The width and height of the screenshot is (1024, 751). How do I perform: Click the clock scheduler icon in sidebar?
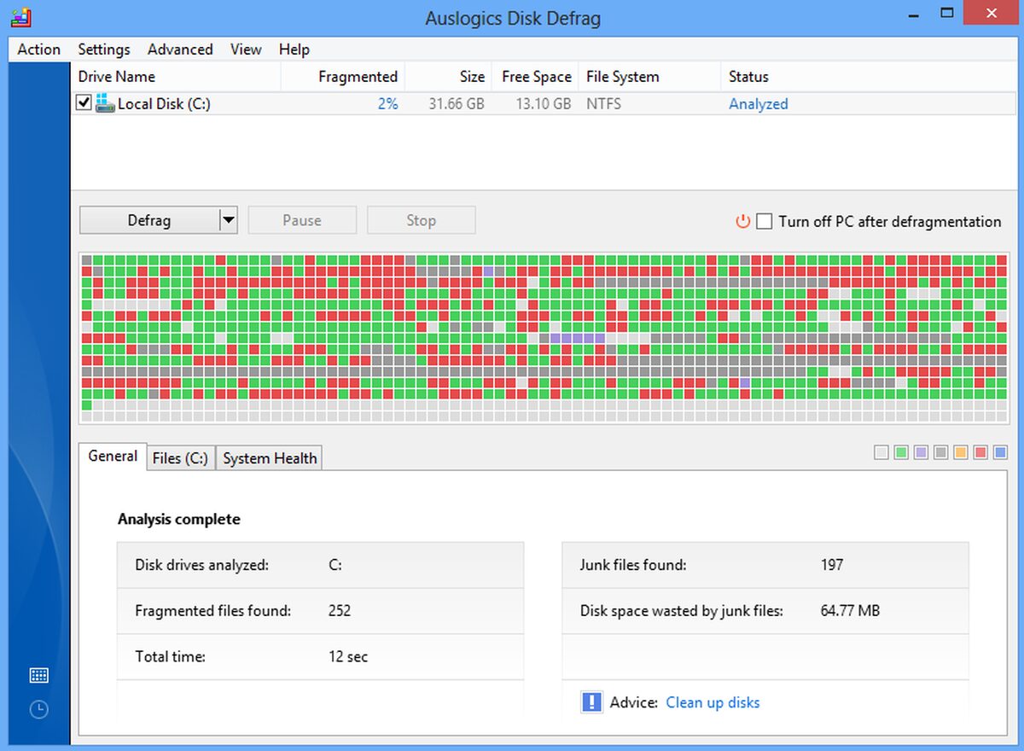click(38, 709)
